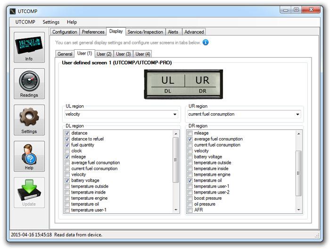330x249 pixels.
Task: Click the DR region scrollbar up arrow
Action: pos(298,133)
